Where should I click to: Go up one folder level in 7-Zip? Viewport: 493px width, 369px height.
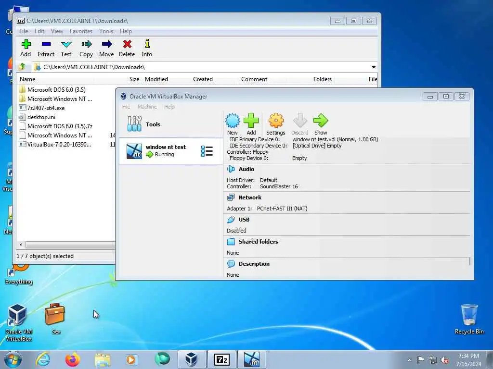coord(22,67)
